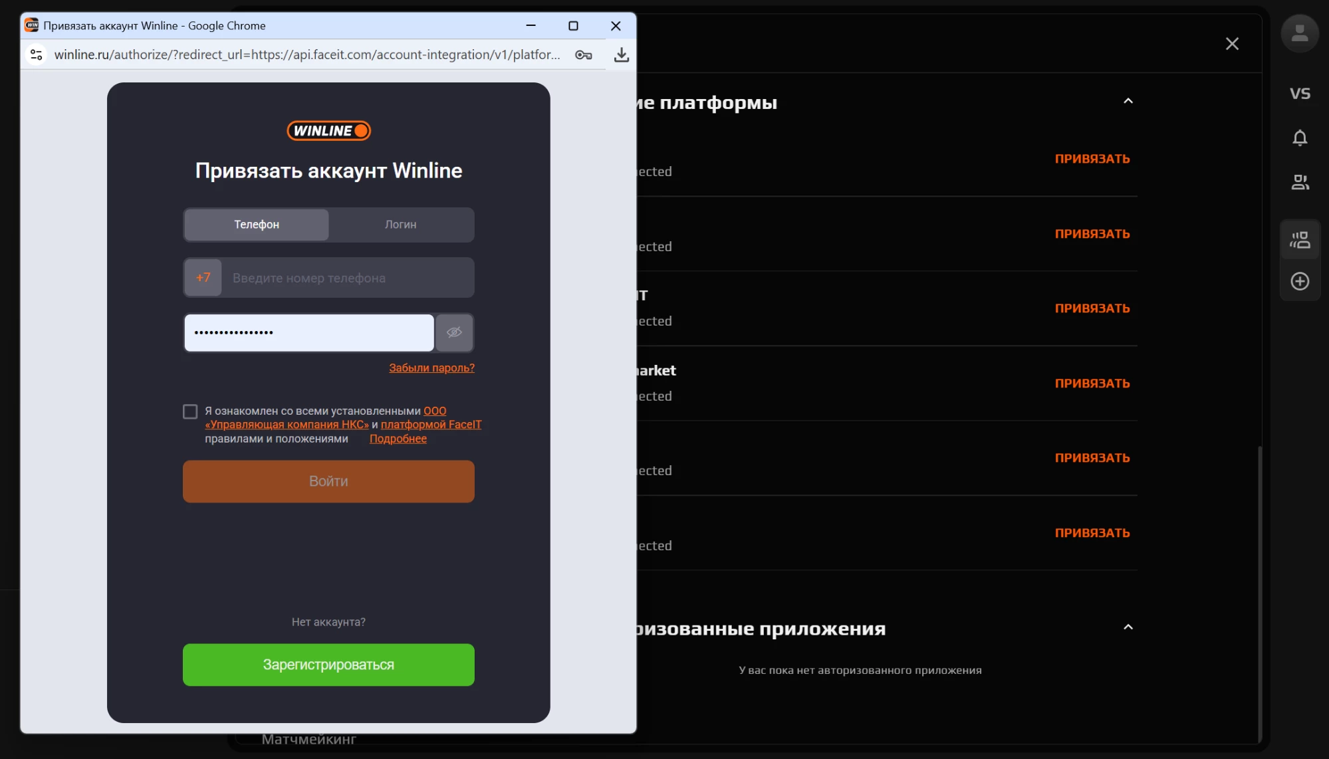Click the first ПРИВЯЗАТЬ link in FACEIT
1329x759 pixels.
1092,159
